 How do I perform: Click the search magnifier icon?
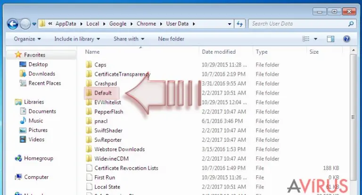pos(351,24)
